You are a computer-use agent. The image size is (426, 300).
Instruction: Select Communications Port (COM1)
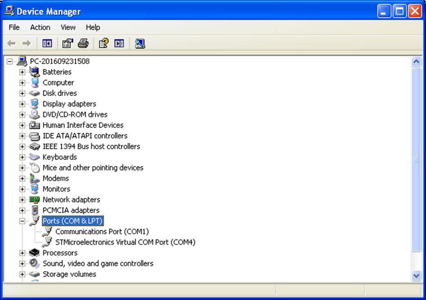(102, 232)
